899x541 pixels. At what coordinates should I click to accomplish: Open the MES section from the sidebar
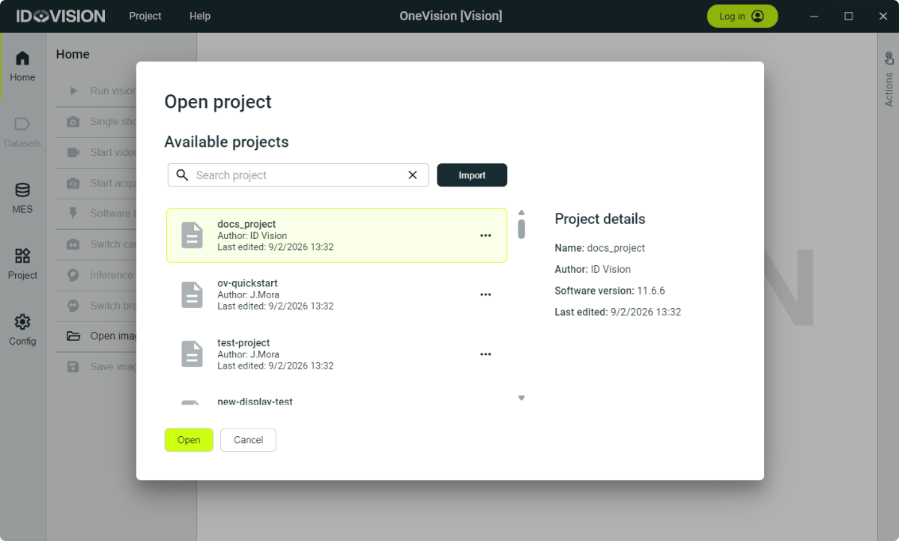pyautogui.click(x=22, y=197)
